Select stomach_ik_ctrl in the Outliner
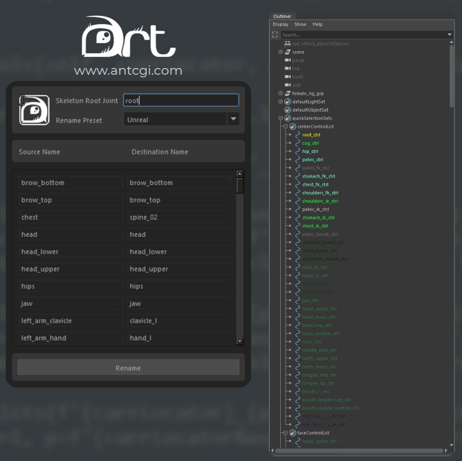This screenshot has height=461, width=462. (x=318, y=217)
